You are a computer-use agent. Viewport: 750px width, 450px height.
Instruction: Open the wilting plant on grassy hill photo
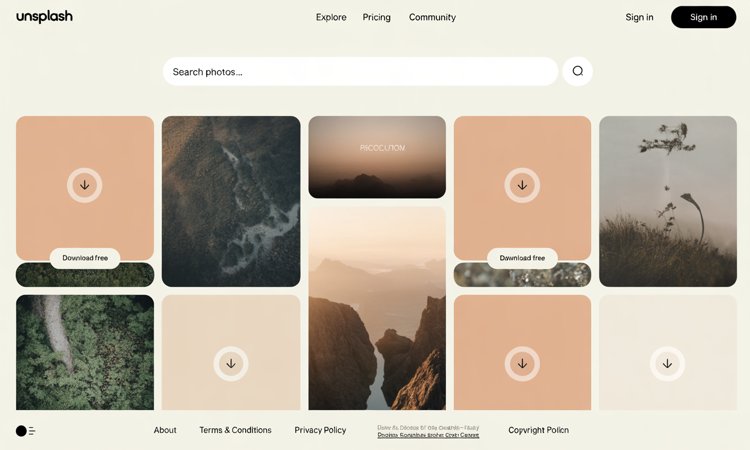(x=668, y=202)
